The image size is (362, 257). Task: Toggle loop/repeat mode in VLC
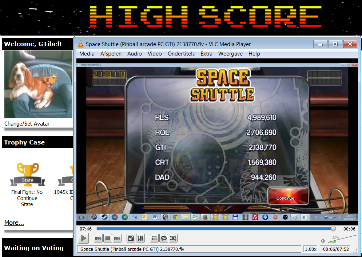point(164,238)
